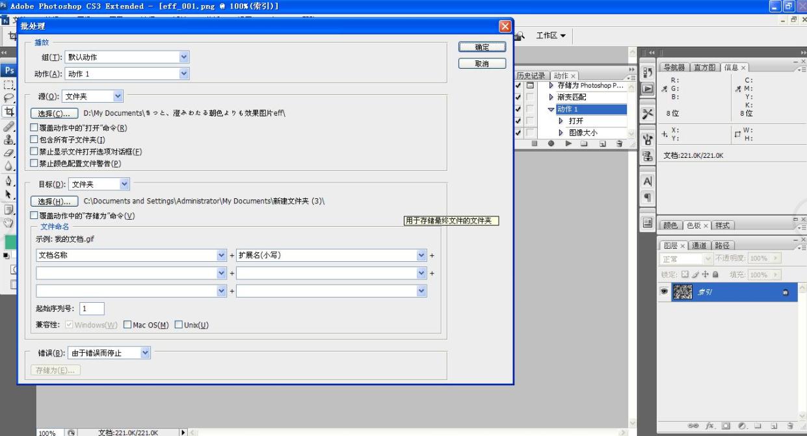Delete the selected action with trash icon
The width and height of the screenshot is (807, 436).
coord(620,143)
